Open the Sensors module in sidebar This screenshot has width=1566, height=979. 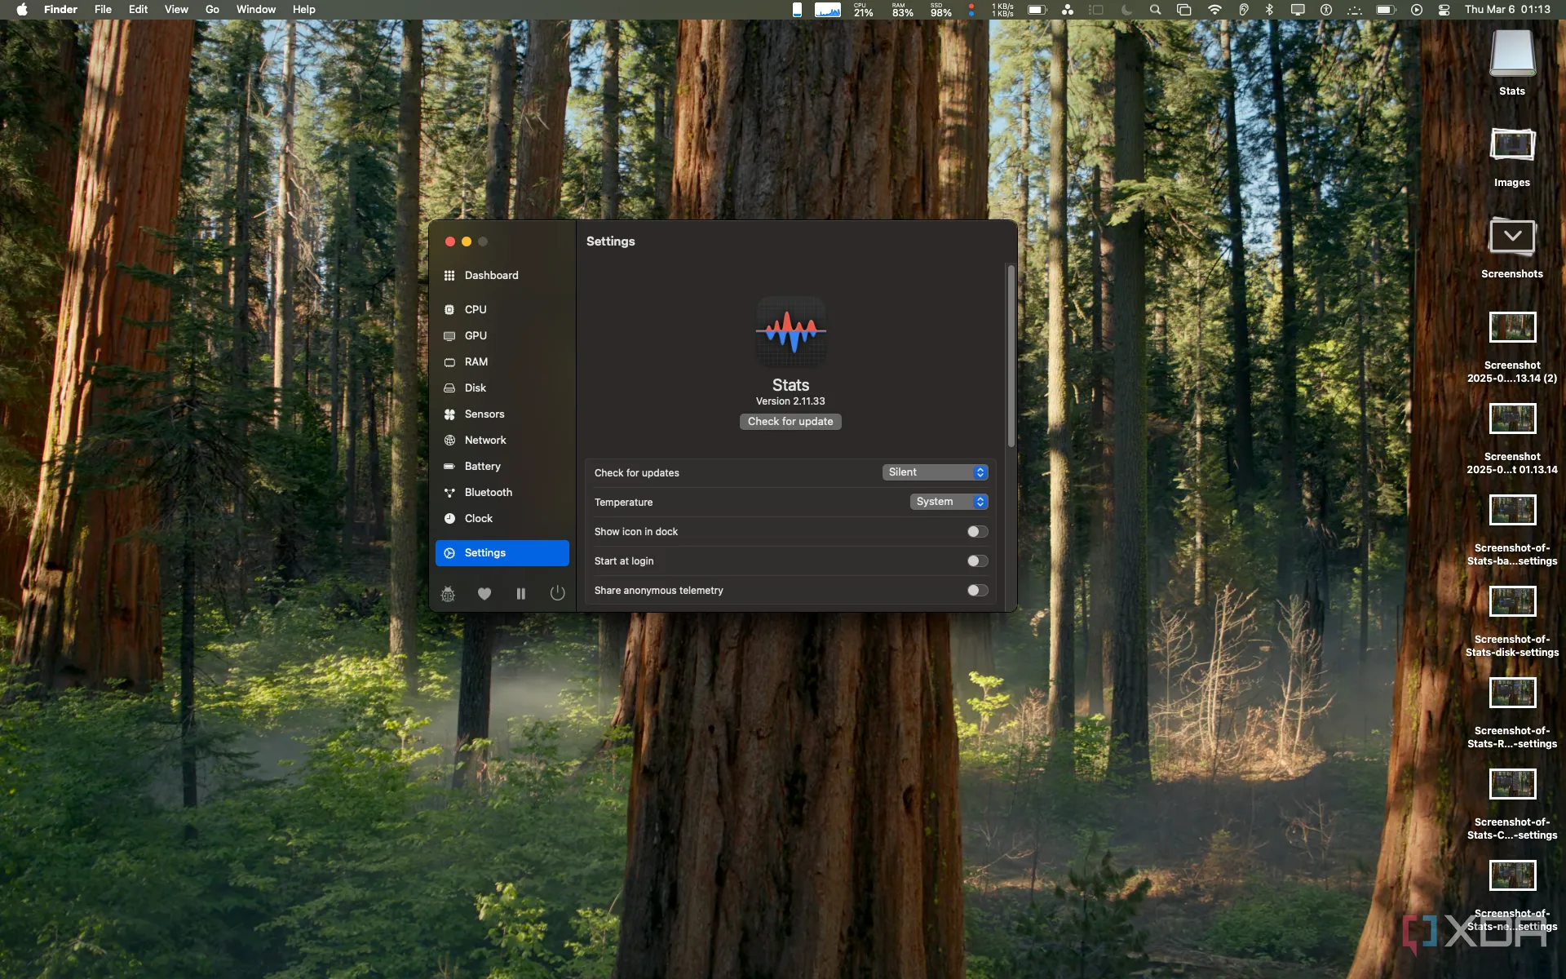484,414
